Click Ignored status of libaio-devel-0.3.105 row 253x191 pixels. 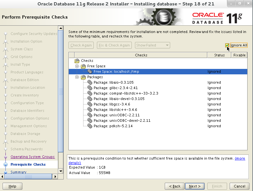point(214,99)
